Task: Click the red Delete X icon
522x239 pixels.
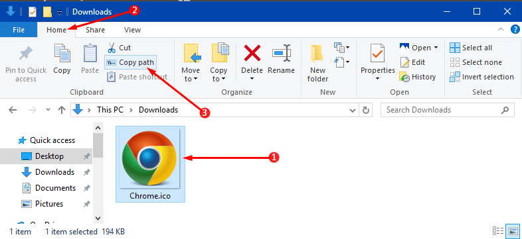Action: pos(252,53)
